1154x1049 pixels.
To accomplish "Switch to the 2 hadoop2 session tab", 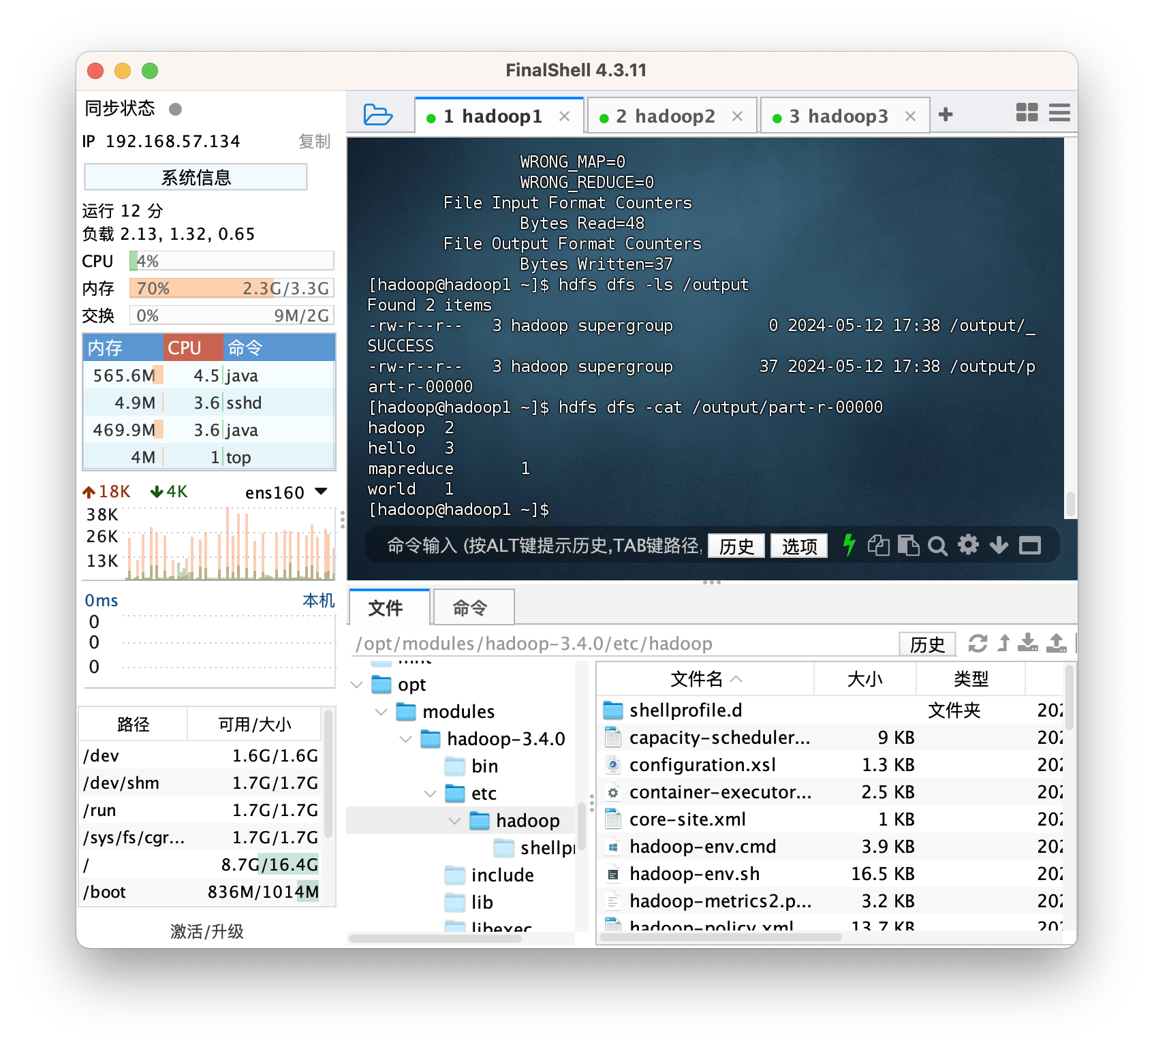I will [x=672, y=116].
